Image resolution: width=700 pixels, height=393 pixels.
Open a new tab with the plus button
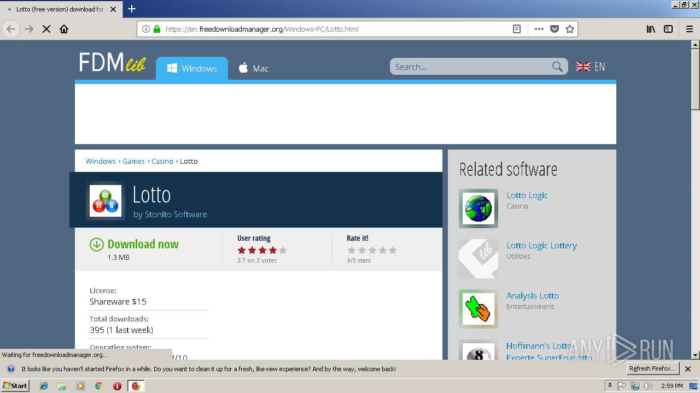pyautogui.click(x=132, y=9)
